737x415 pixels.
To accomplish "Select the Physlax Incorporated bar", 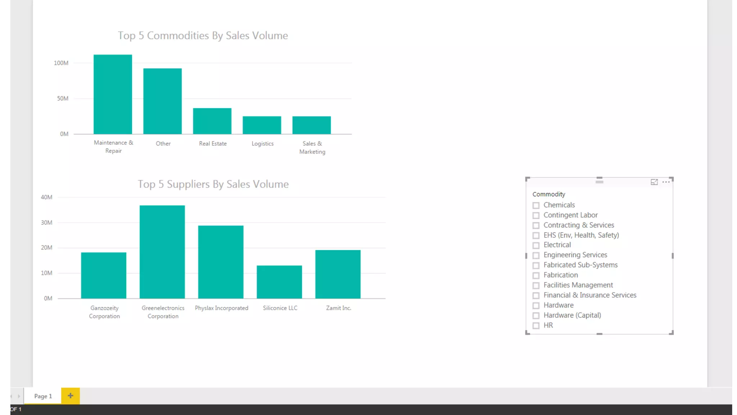I will coord(221,262).
